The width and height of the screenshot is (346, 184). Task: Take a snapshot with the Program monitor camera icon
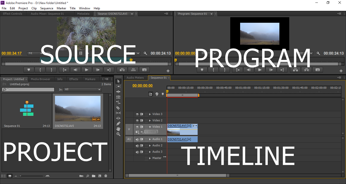(318, 70)
